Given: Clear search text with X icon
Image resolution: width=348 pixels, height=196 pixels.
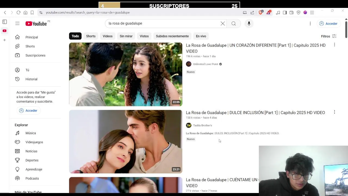Looking at the screenshot, I should click(223, 23).
